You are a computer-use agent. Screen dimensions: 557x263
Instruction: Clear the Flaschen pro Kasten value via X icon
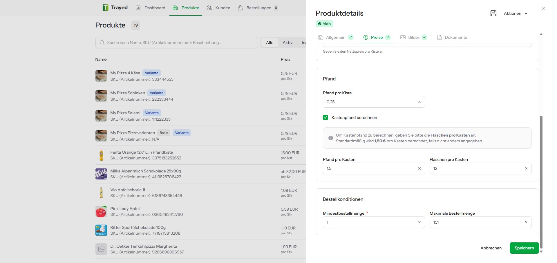(526, 168)
